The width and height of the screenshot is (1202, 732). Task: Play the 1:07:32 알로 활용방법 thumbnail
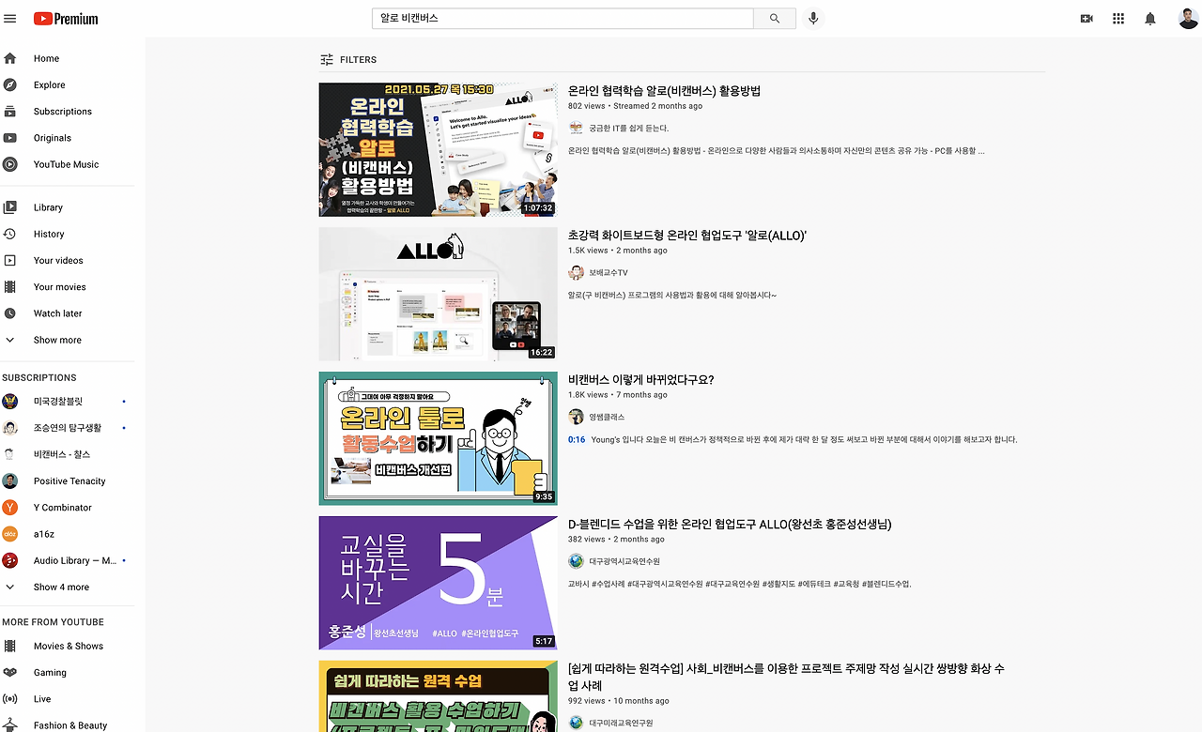(438, 149)
